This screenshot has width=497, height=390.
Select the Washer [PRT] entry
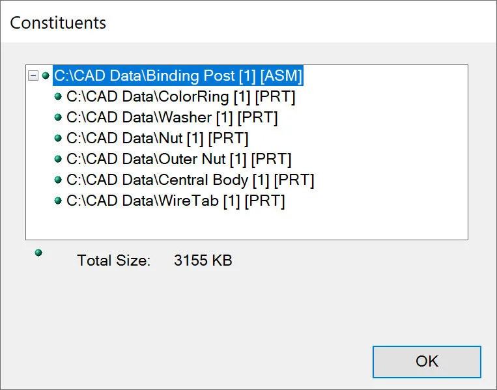(x=172, y=118)
